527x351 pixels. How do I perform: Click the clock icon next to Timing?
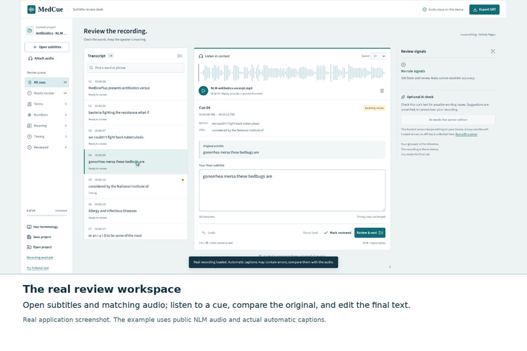coord(29,137)
